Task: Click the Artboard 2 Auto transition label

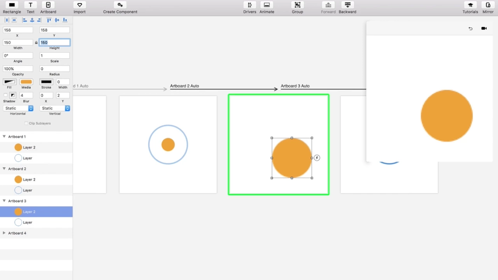Action: [184, 86]
